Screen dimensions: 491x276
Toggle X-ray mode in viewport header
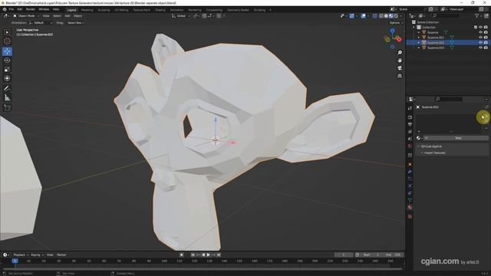pos(375,15)
